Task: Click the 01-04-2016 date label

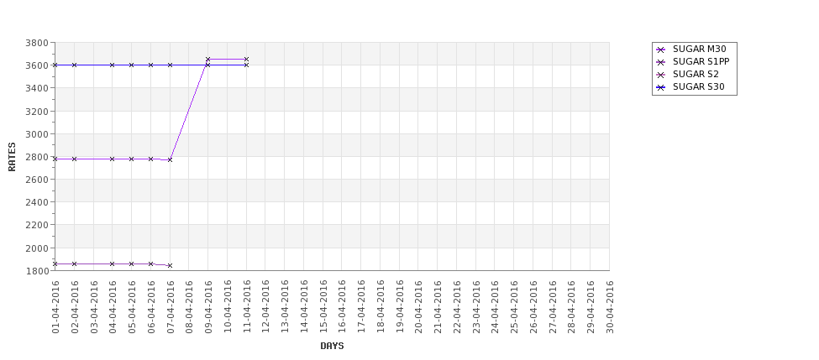Action: coord(55,307)
